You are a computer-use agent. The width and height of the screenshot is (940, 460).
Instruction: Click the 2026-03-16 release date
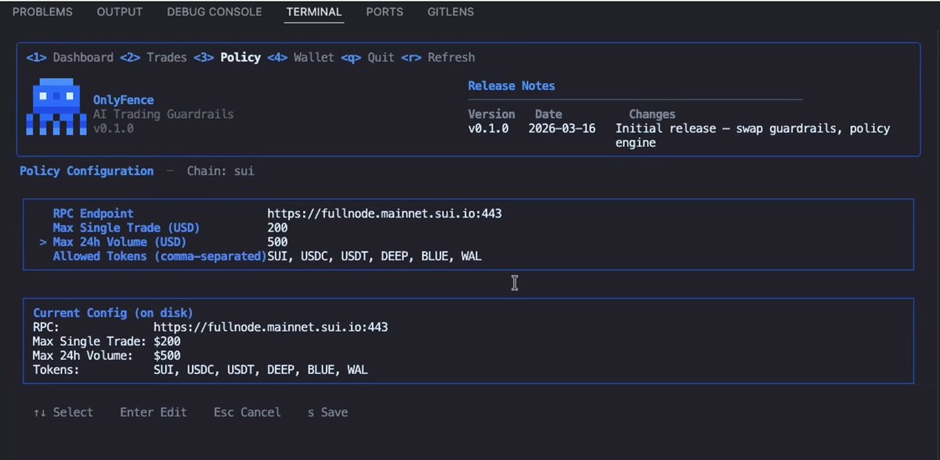coord(562,128)
